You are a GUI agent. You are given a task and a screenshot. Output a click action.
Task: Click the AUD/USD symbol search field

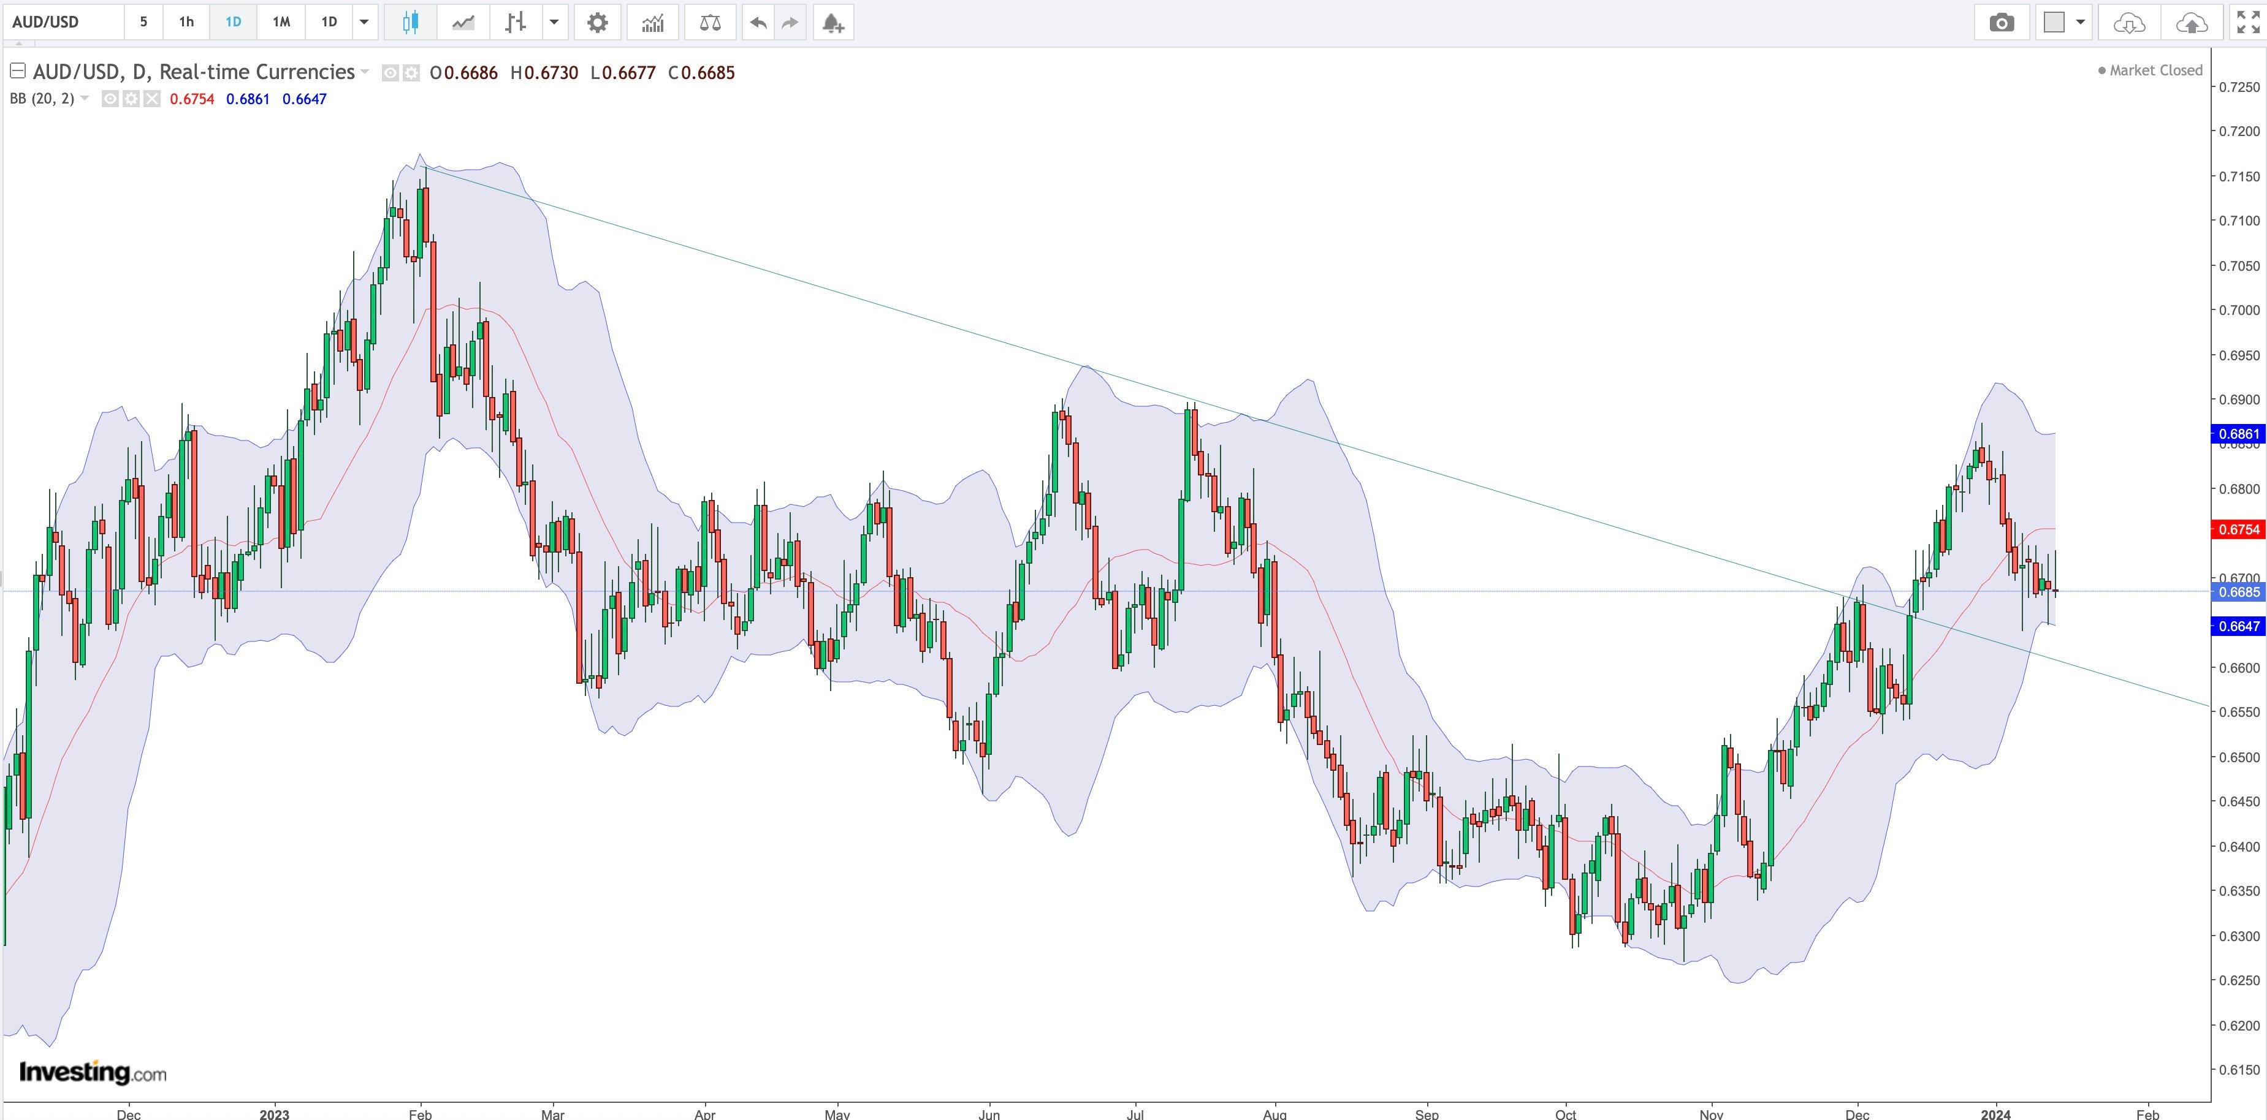coord(63,22)
